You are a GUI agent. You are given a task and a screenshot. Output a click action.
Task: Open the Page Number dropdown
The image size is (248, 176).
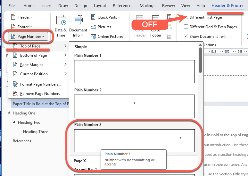point(28,37)
